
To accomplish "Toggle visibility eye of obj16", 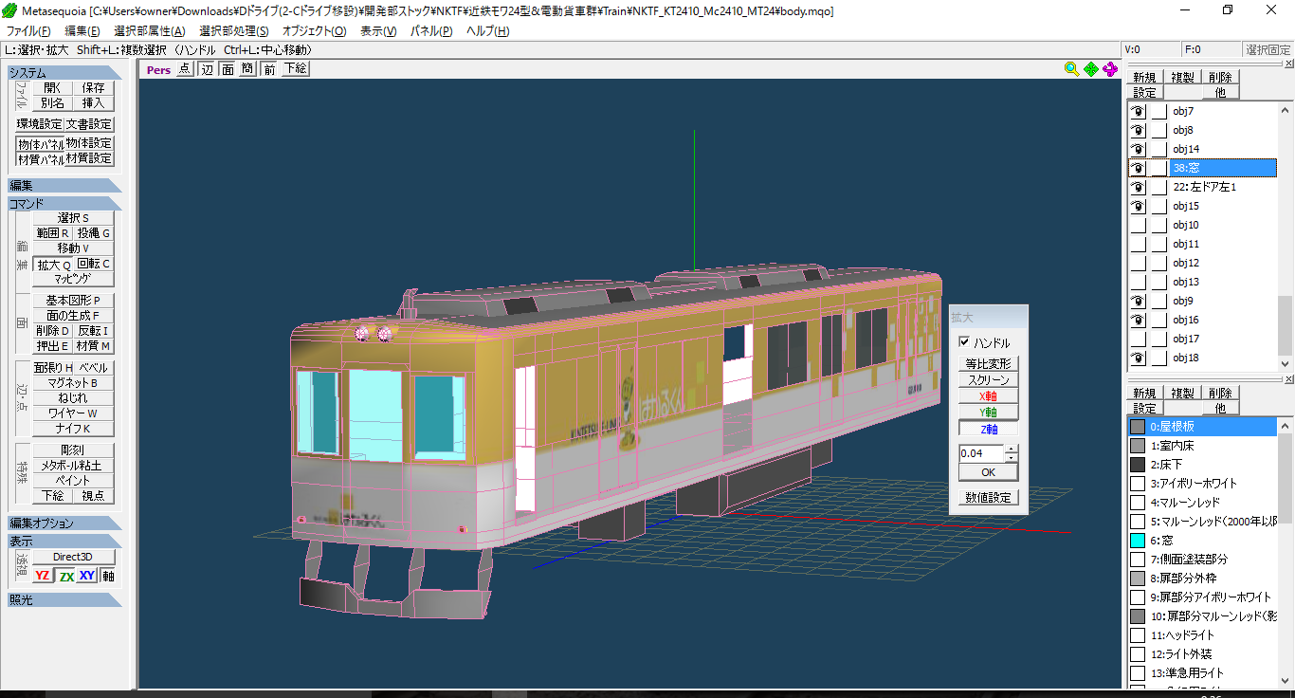I will [x=1138, y=320].
